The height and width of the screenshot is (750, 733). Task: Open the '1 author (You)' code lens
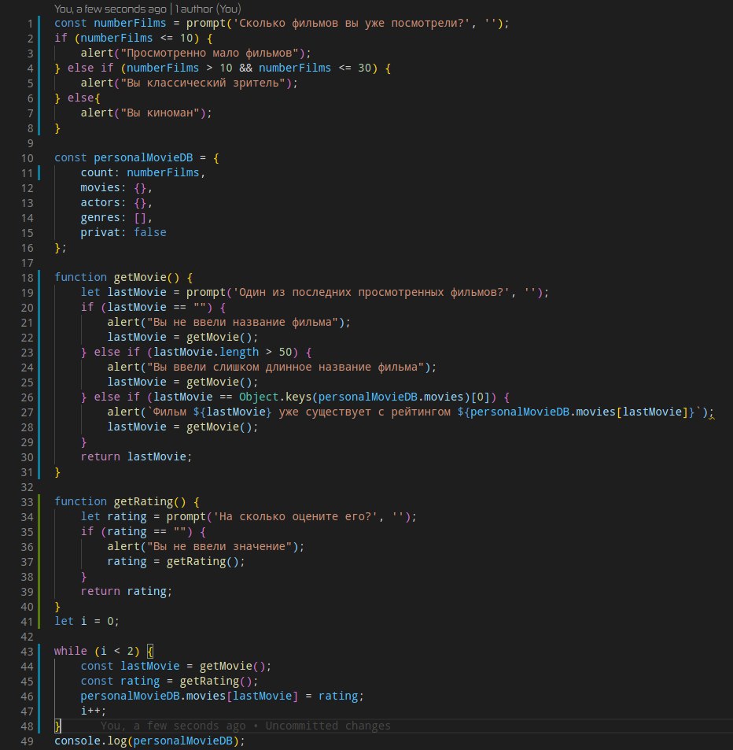point(208,9)
